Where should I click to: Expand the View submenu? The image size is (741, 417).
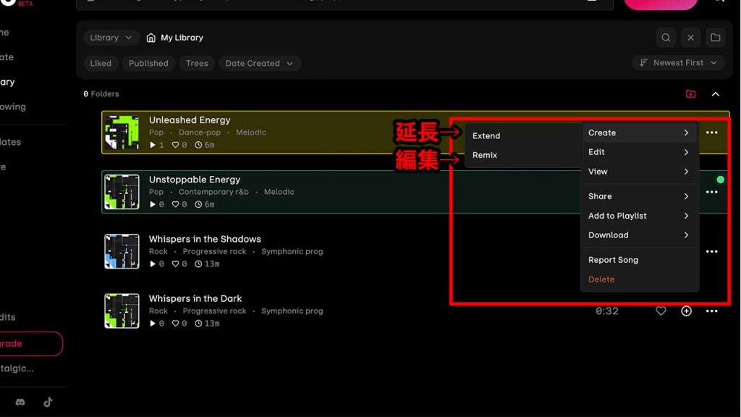coord(639,172)
